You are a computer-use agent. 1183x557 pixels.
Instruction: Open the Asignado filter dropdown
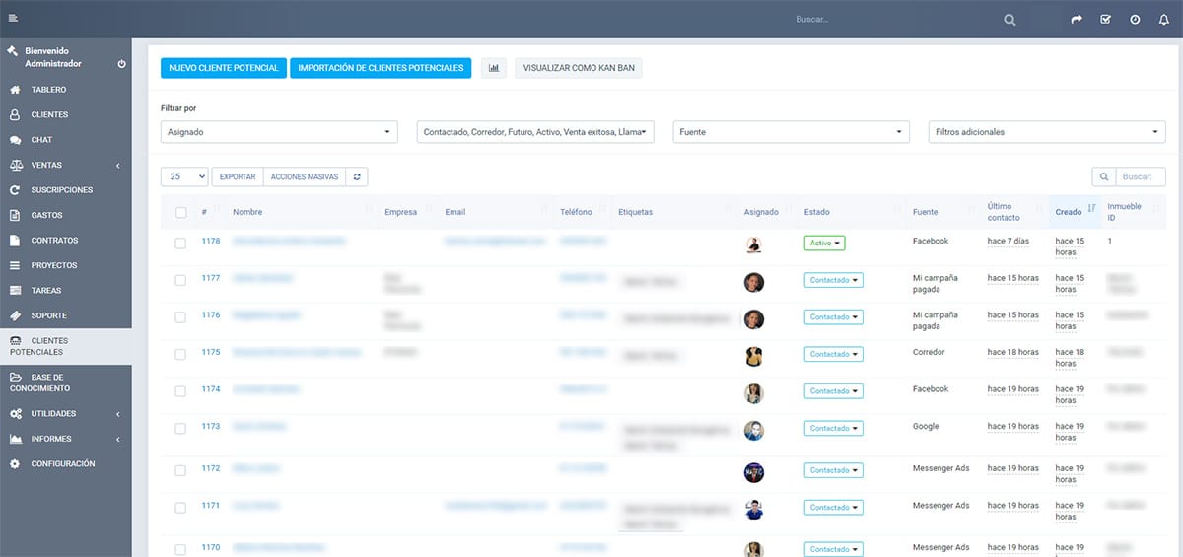279,132
